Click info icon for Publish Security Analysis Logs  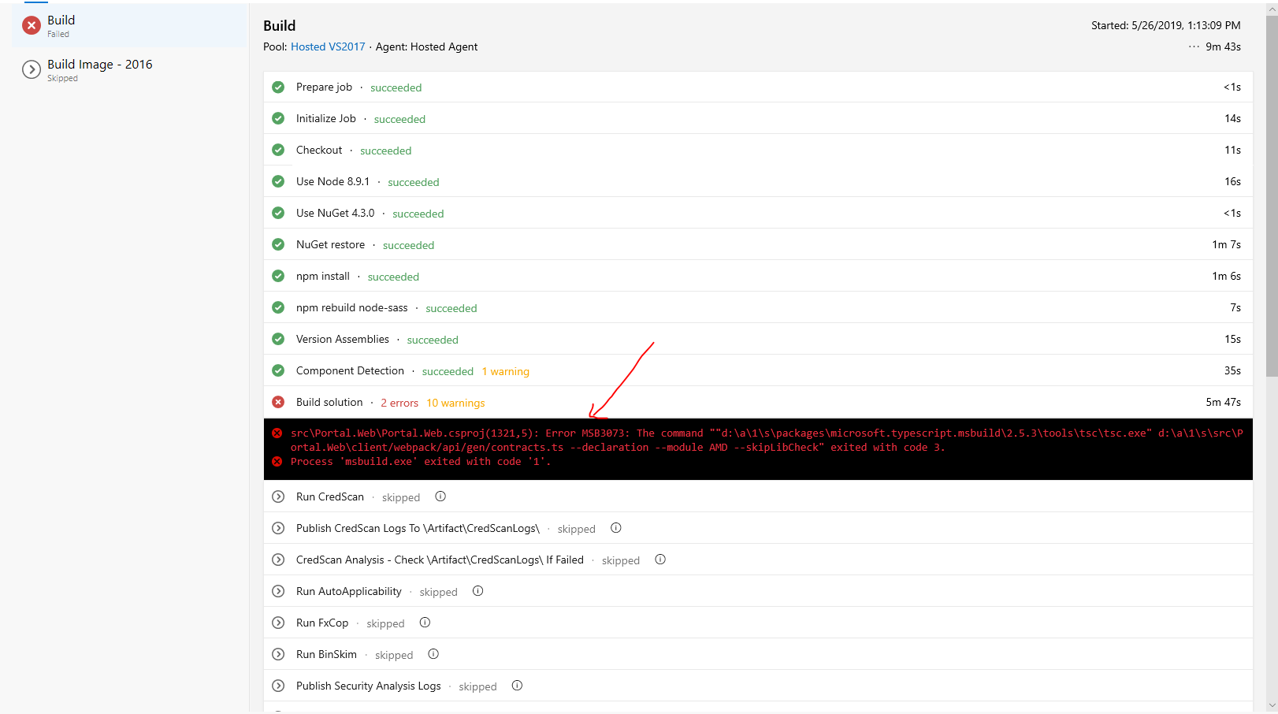(517, 686)
